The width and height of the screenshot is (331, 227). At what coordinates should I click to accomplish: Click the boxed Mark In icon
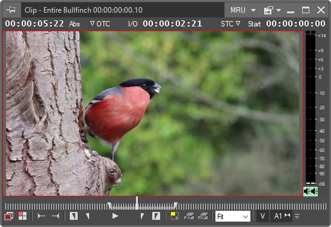click(x=73, y=216)
